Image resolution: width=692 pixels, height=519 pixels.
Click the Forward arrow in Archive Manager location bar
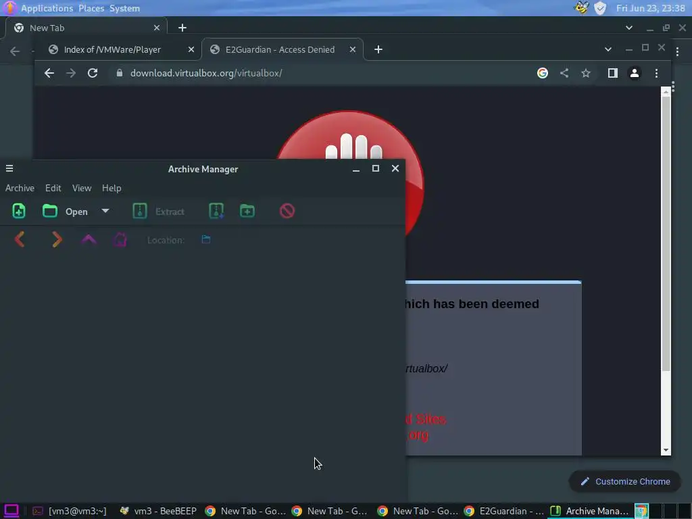click(x=57, y=240)
